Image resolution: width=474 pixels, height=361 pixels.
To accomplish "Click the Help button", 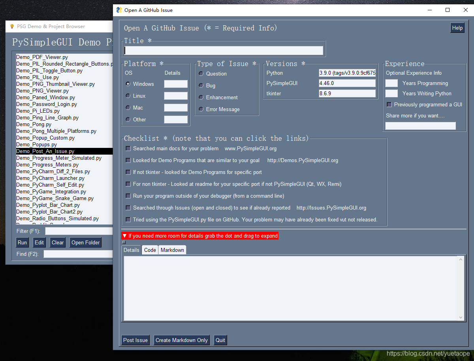I will (x=457, y=28).
